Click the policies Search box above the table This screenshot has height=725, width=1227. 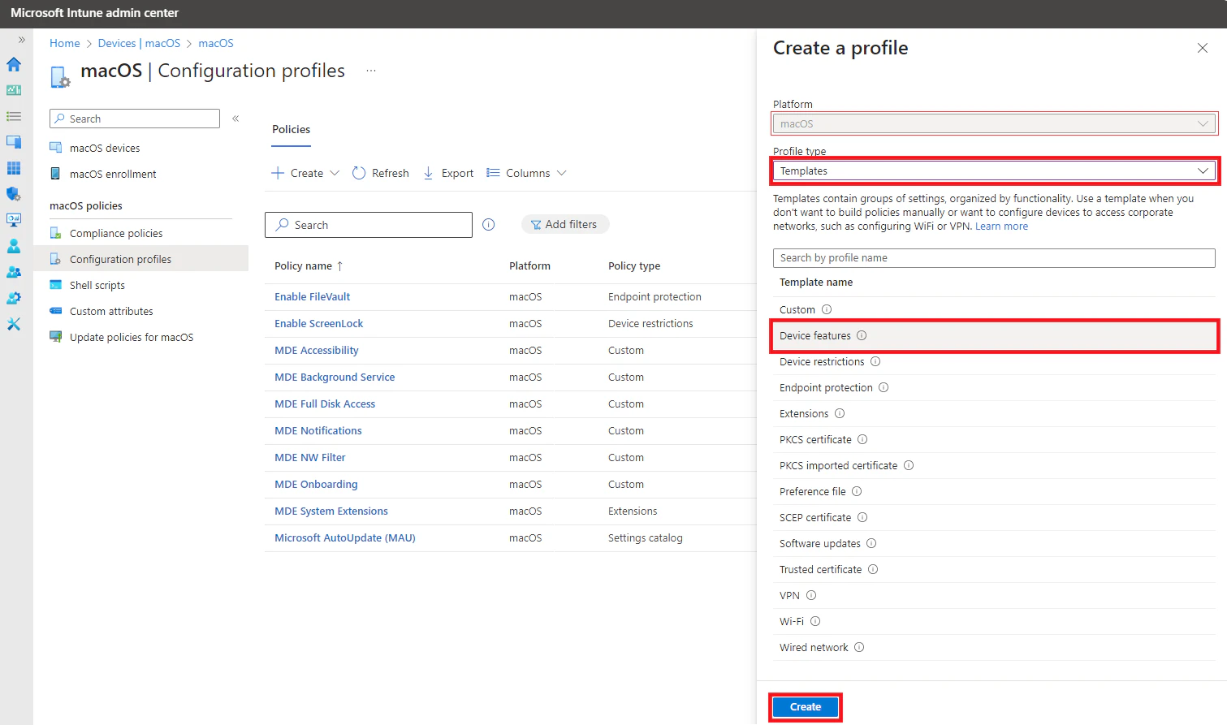[369, 225]
